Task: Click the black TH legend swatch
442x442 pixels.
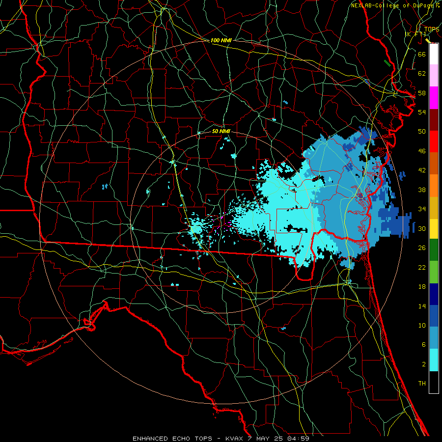Action: tap(434, 382)
